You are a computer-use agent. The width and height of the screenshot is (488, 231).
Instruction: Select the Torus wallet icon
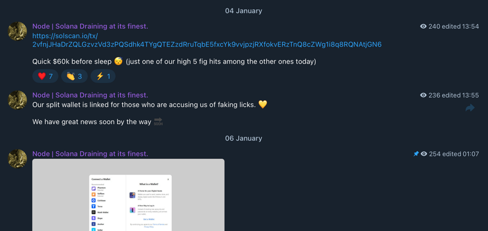(93, 206)
